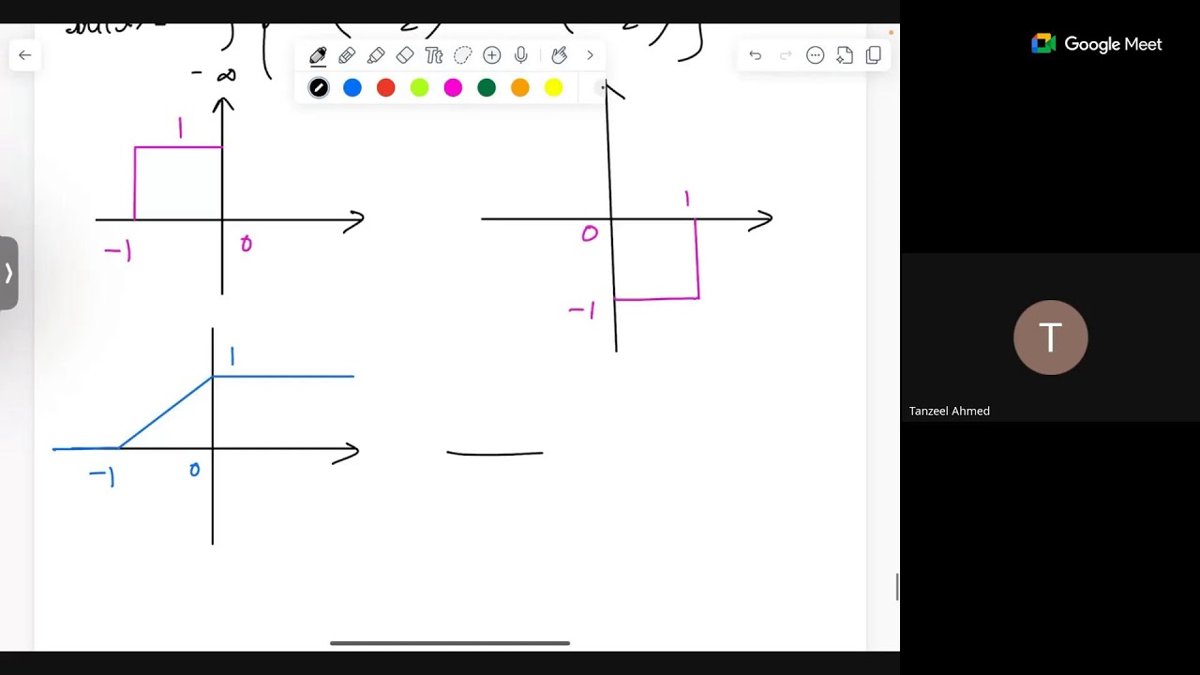Add a new page icon
The image size is (1200, 675).
[845, 55]
